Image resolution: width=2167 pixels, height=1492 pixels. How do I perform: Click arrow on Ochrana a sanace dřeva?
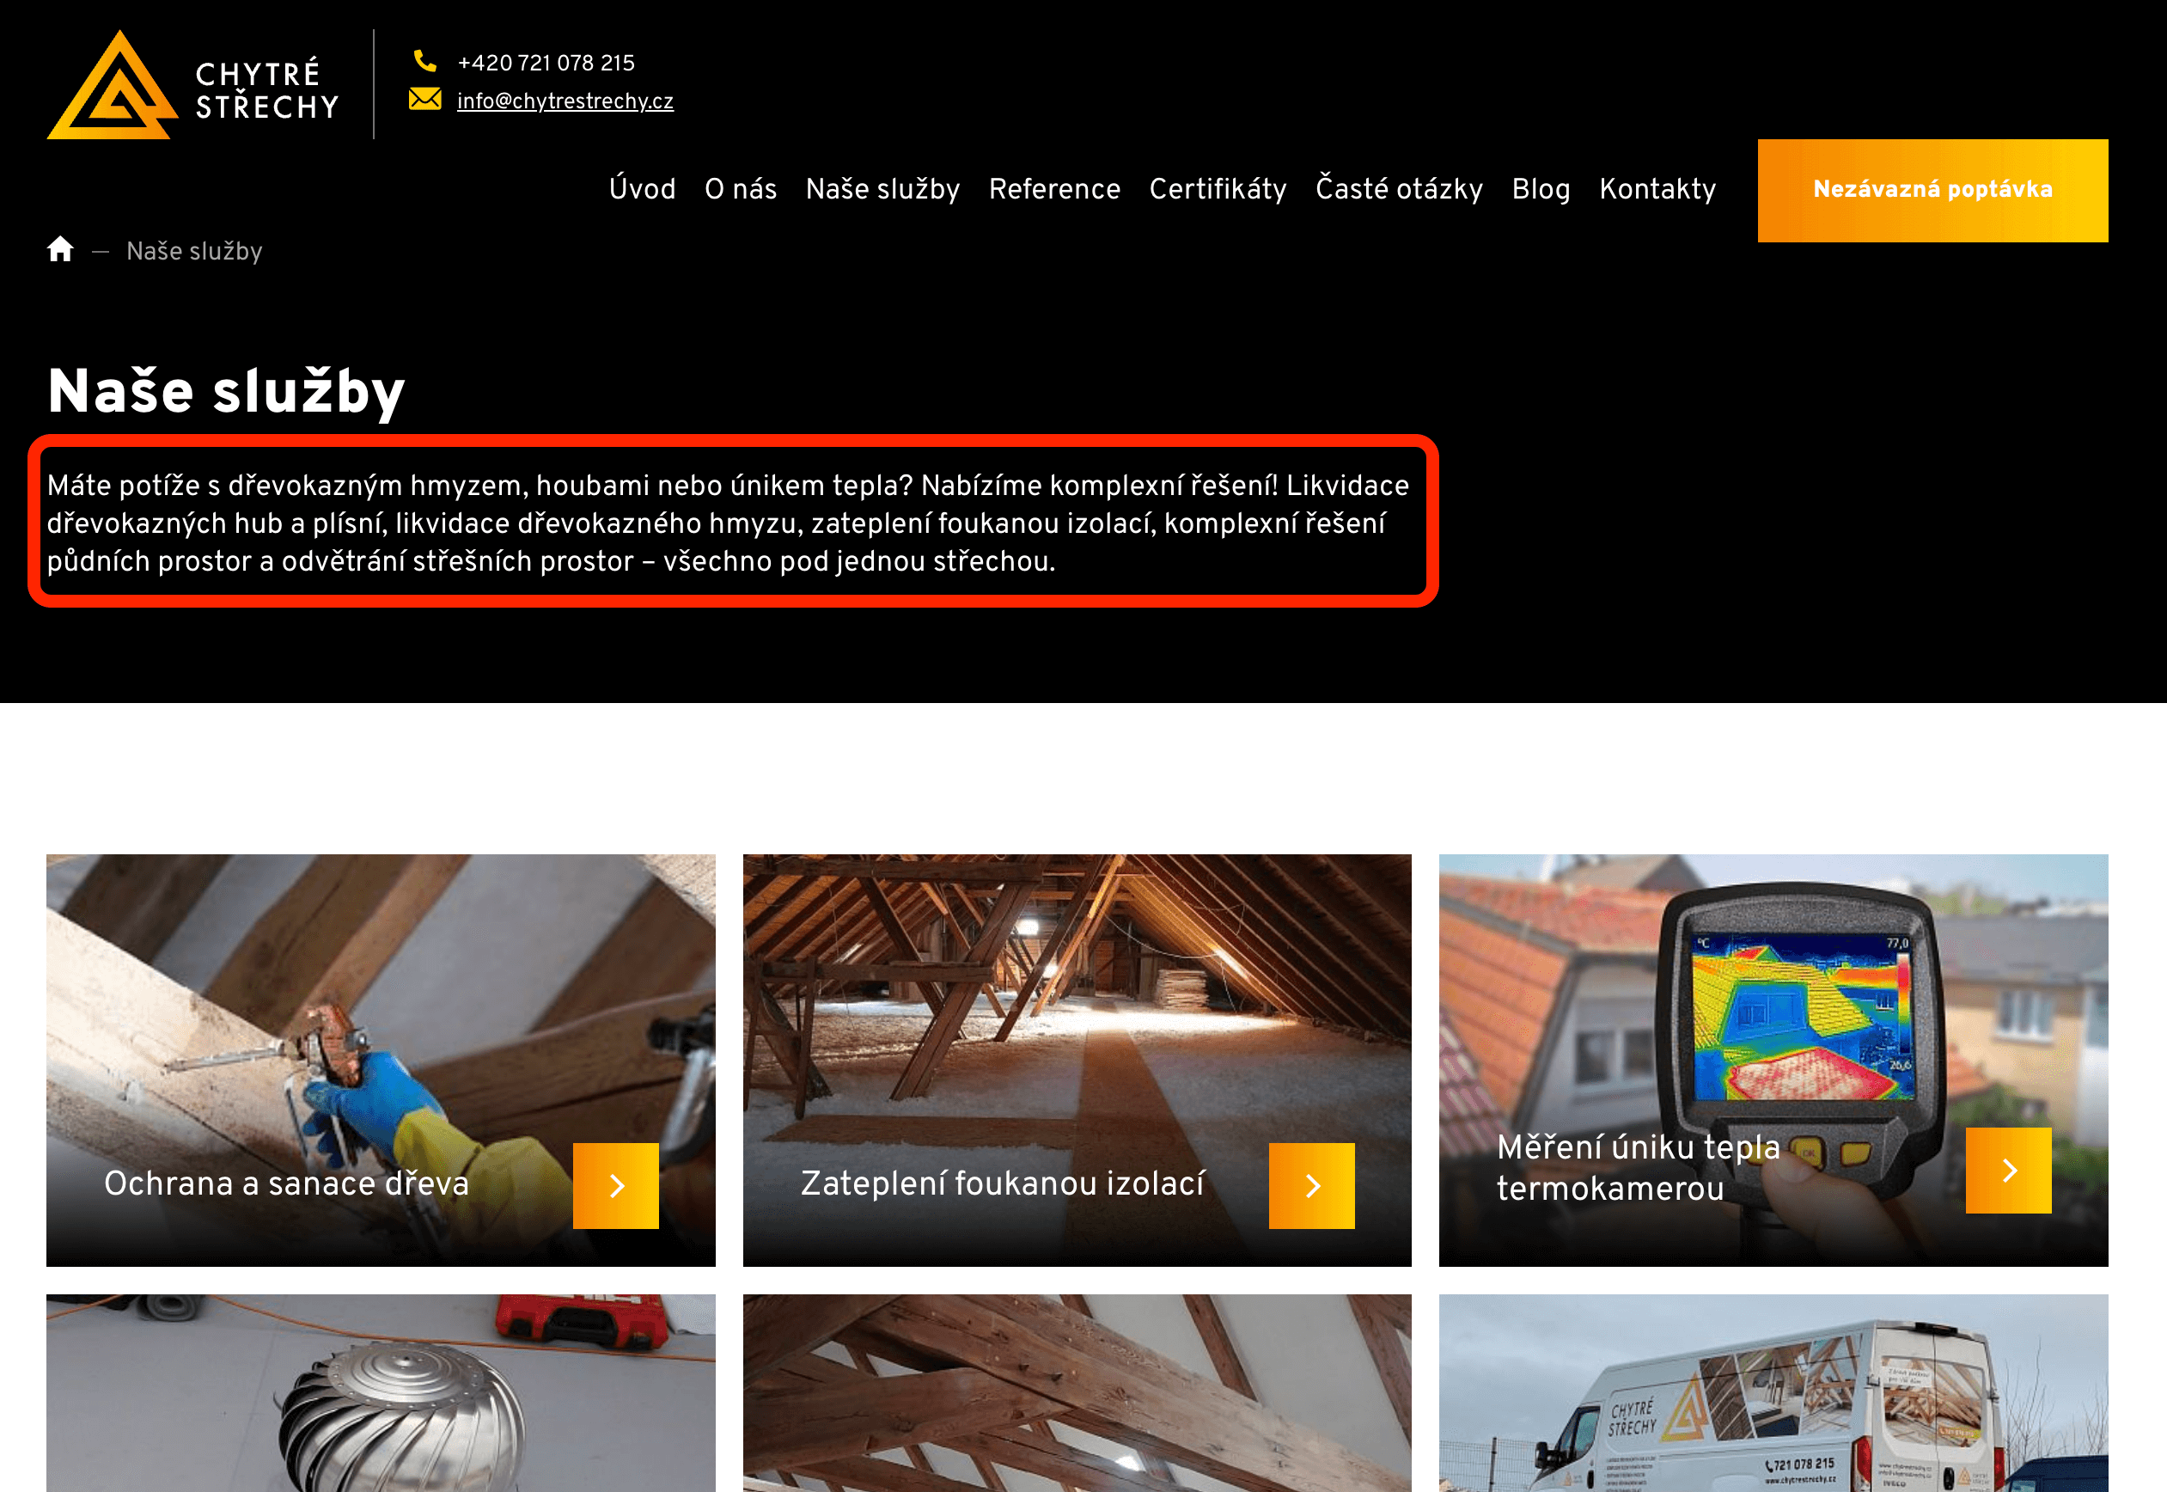point(615,1185)
